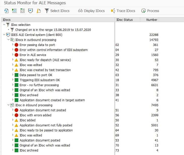Expand Triggering EDI subsystem OK row
Image resolution: width=184 pixels, height=155 pixels.
pos(13,80)
